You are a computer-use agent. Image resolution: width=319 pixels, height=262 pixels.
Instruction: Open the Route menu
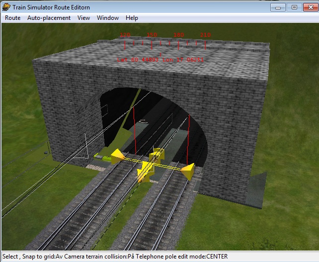click(13, 18)
